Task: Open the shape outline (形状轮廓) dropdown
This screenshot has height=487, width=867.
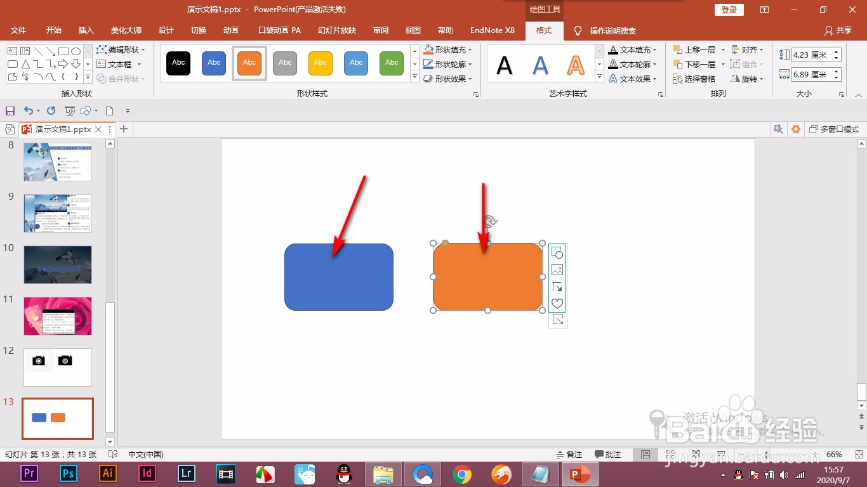Action: [448, 64]
